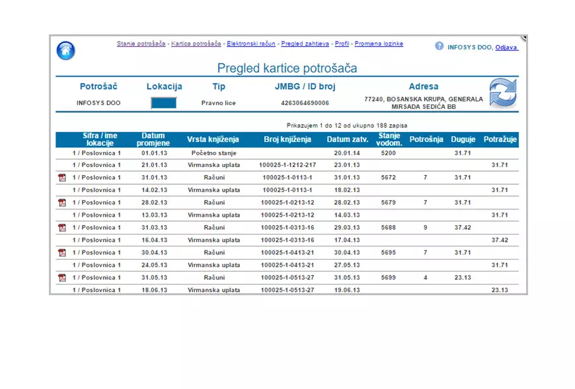
Task: Log out using the Odjava link
Action: 506,48
